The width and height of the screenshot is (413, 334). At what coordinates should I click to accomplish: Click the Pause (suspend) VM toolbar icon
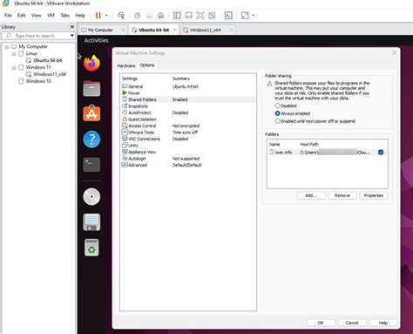point(98,16)
